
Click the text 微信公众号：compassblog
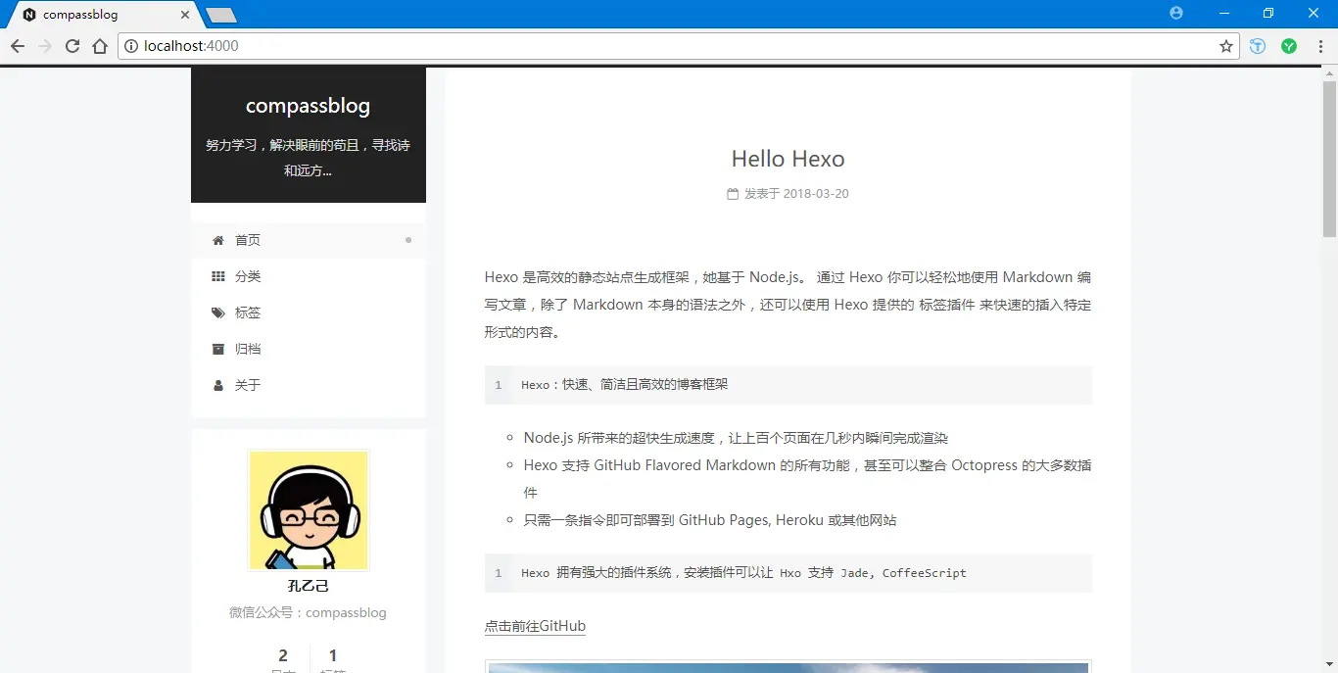click(x=308, y=612)
